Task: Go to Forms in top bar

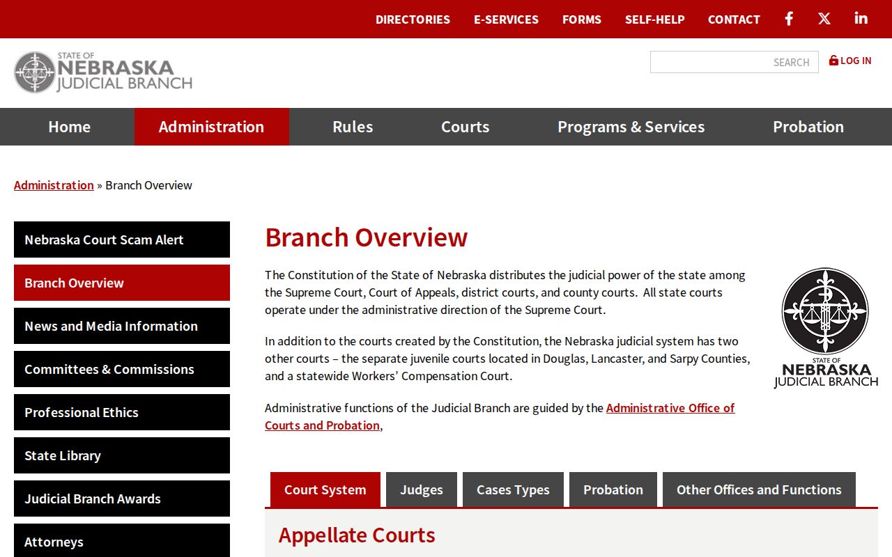Action: point(582,19)
